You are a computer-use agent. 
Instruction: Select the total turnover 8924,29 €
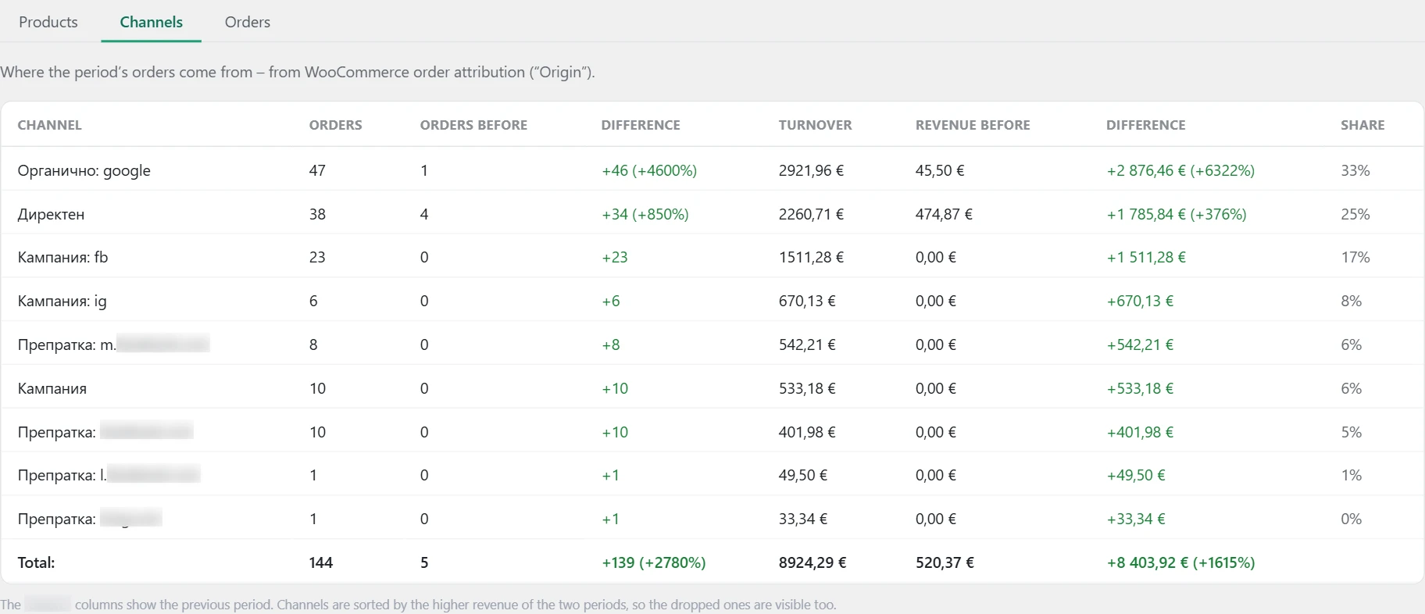812,562
